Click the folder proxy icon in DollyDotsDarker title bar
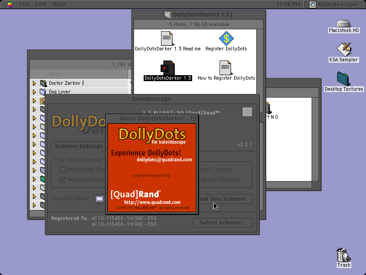The height and width of the screenshot is (275, 366). pyautogui.click(x=167, y=15)
